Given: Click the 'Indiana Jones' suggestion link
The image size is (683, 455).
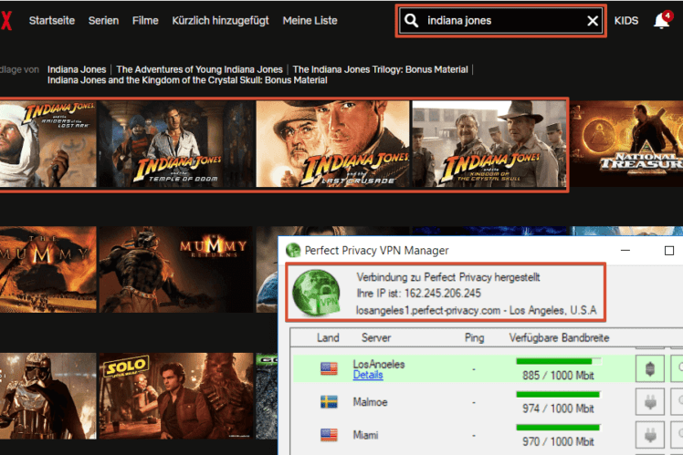Looking at the screenshot, I should tap(77, 69).
